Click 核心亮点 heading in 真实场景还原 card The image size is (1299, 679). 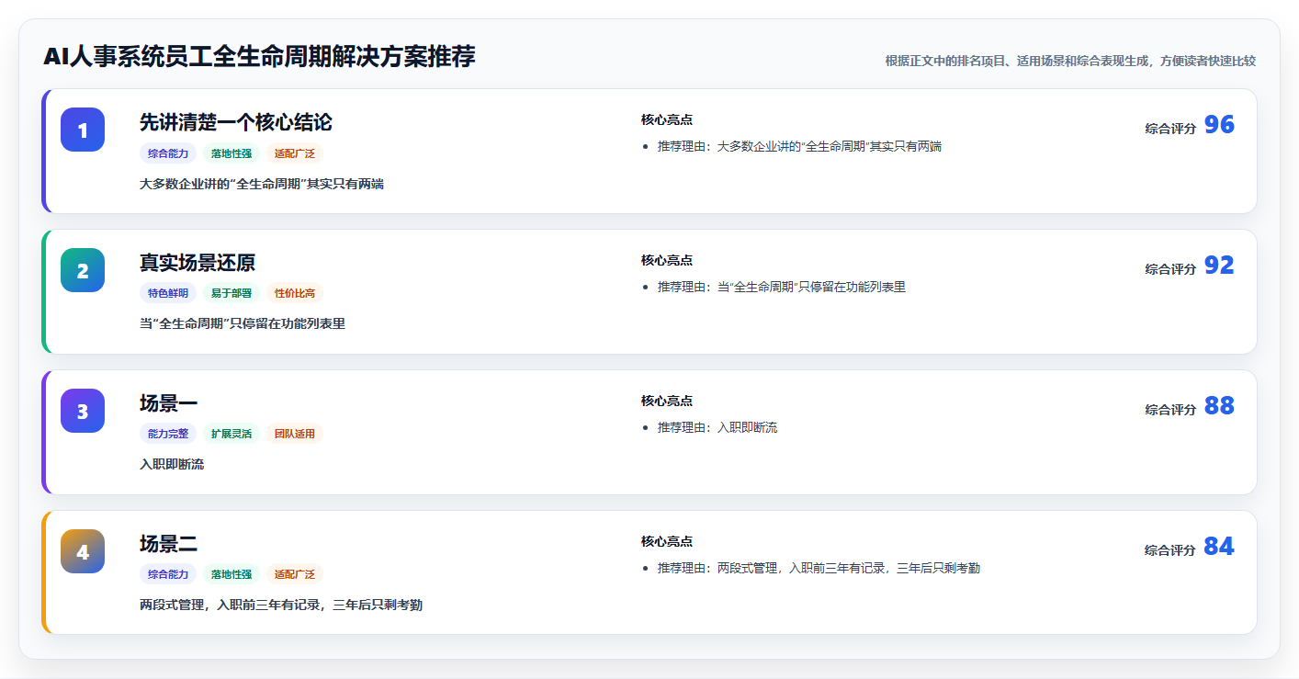(x=667, y=260)
